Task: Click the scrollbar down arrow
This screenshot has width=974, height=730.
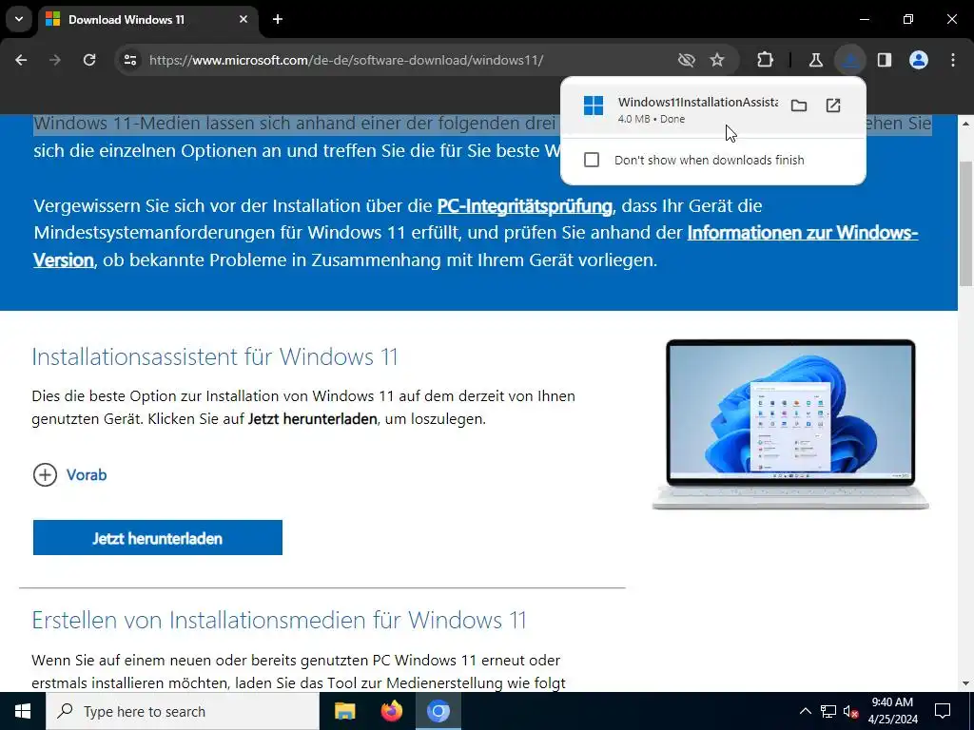Action: tap(966, 683)
